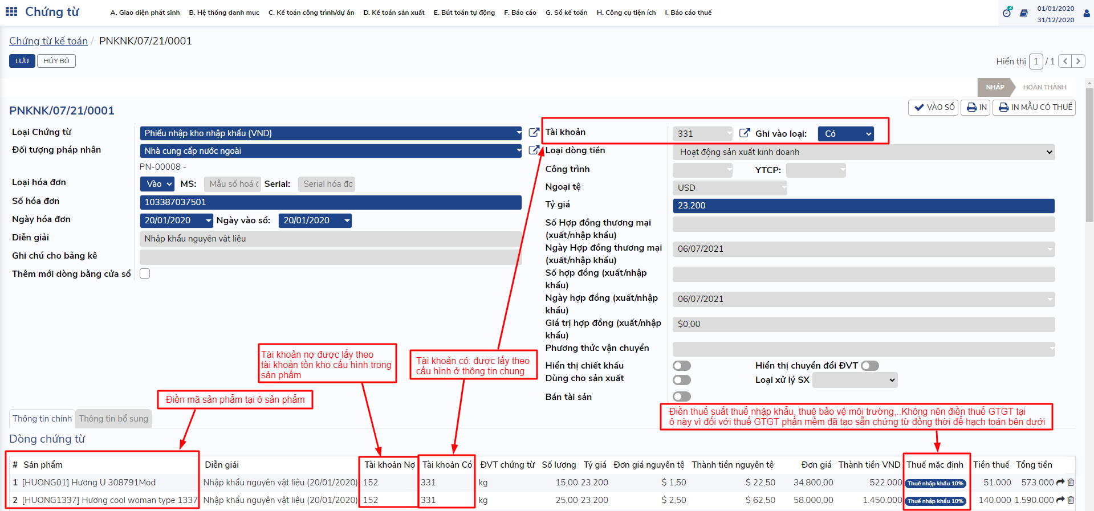
Task: Toggle Thêm mới dòng bằng cửa sổ checkbox
Action: [x=145, y=273]
